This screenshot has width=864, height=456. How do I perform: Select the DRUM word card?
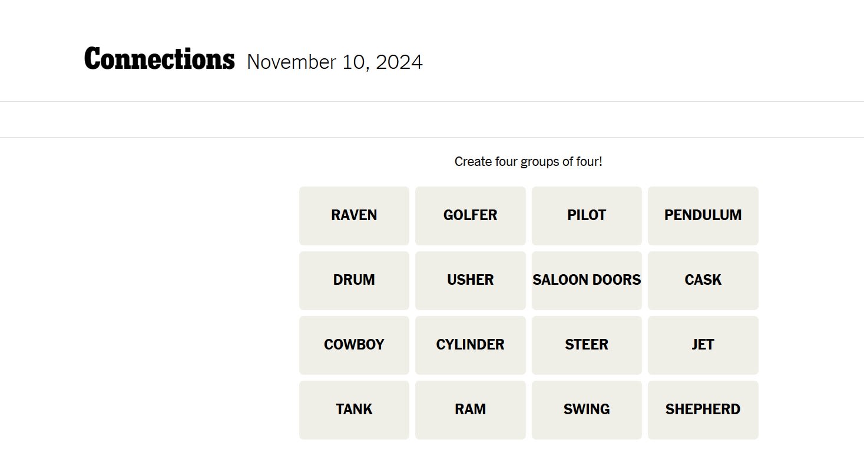click(x=354, y=280)
